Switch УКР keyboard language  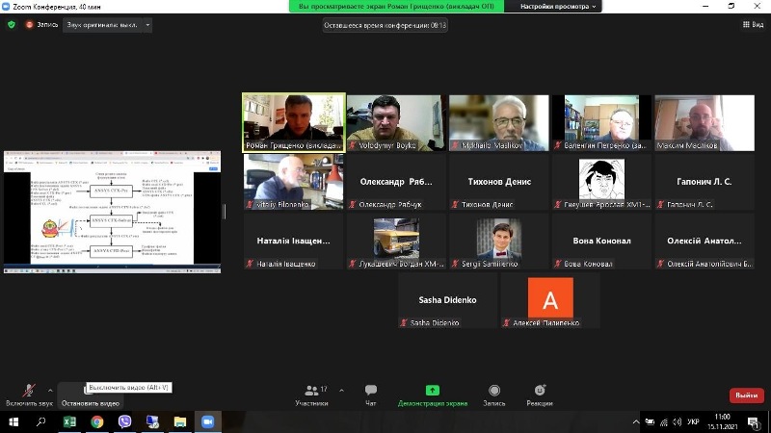(693, 421)
